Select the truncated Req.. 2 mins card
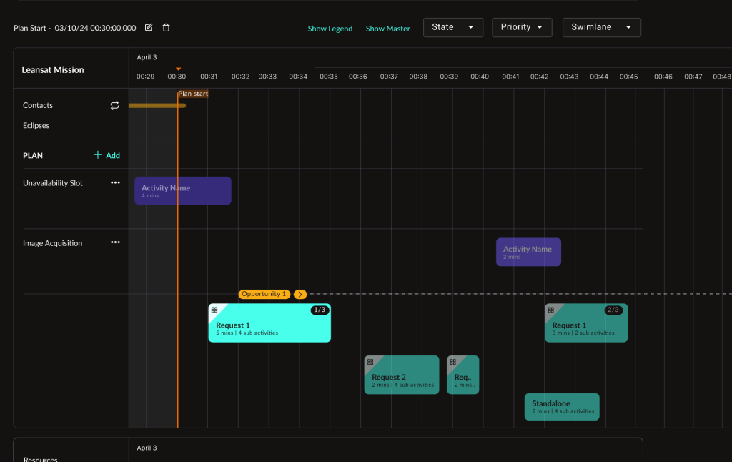The width and height of the screenshot is (732, 462). (463, 375)
